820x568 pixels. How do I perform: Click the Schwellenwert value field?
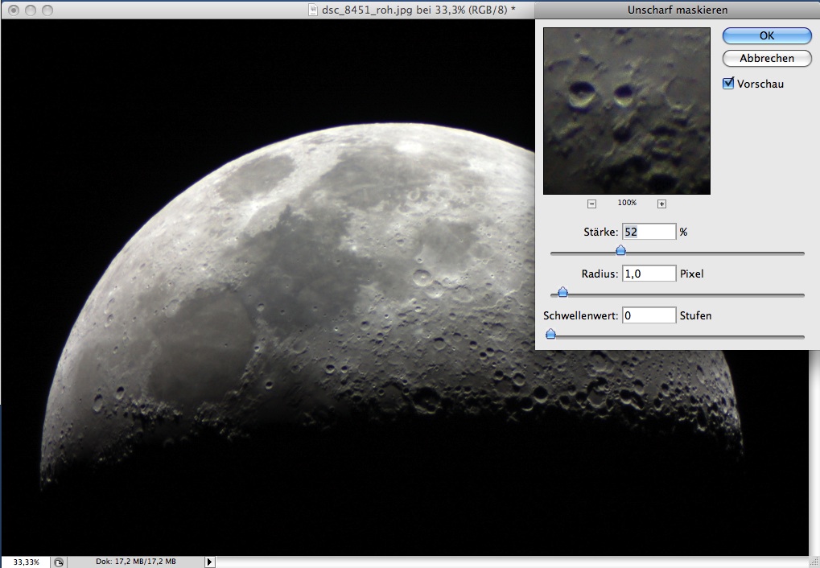pos(649,315)
